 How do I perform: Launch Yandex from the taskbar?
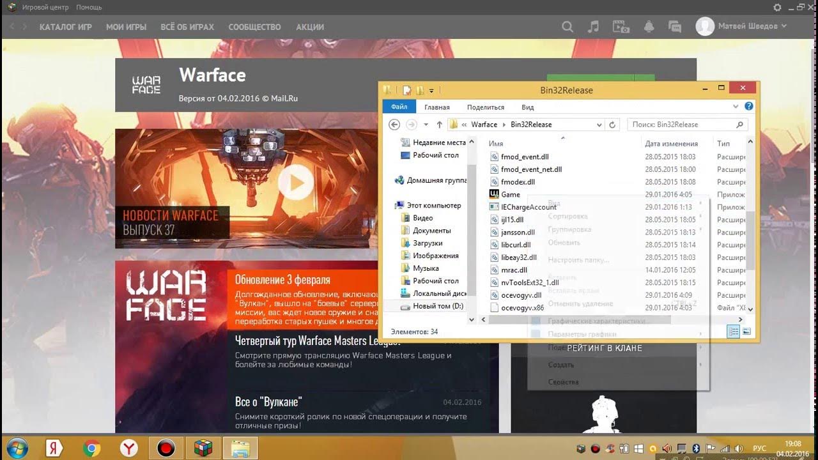54,448
